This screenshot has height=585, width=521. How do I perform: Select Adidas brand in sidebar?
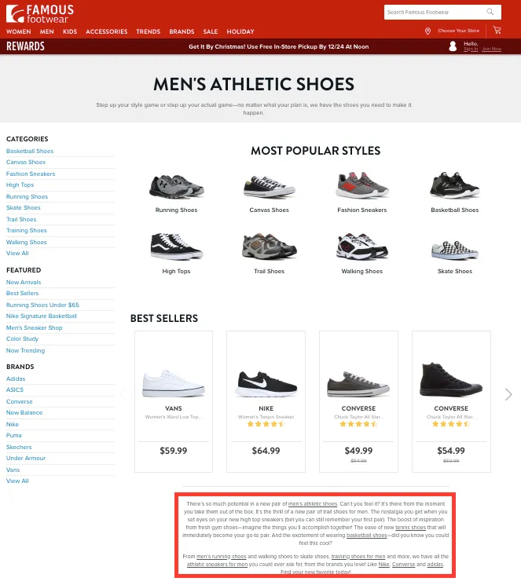tap(16, 378)
